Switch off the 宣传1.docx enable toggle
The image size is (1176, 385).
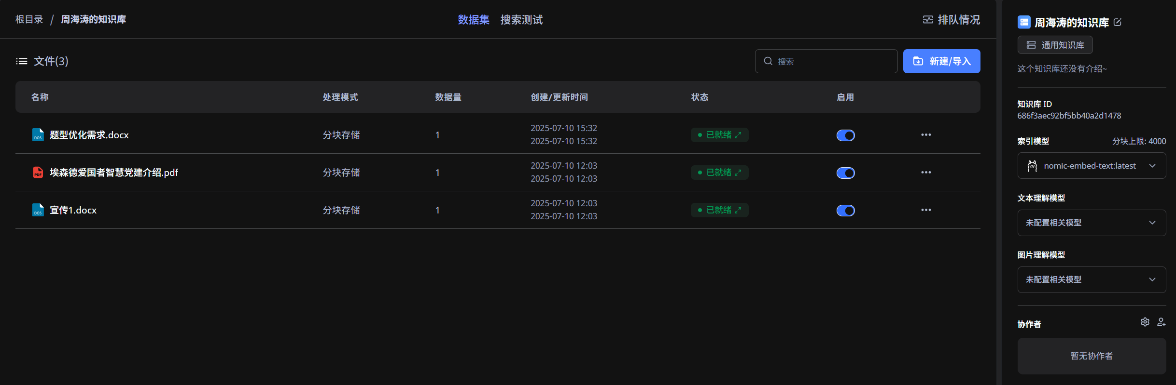coord(845,211)
